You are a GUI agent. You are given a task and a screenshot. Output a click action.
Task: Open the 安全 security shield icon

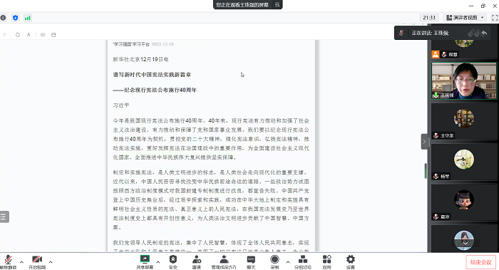click(x=173, y=262)
